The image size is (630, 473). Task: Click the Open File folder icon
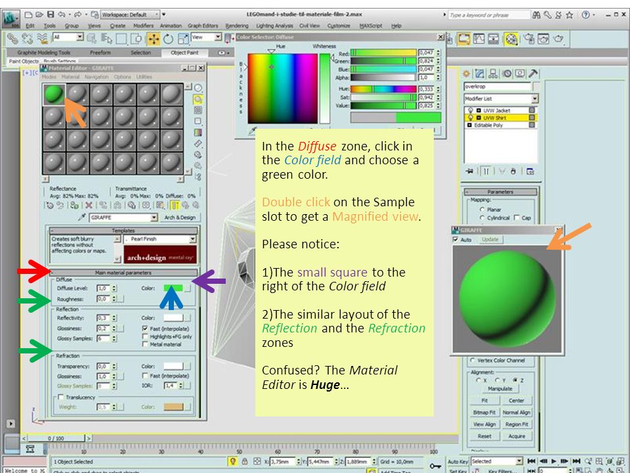39,14
